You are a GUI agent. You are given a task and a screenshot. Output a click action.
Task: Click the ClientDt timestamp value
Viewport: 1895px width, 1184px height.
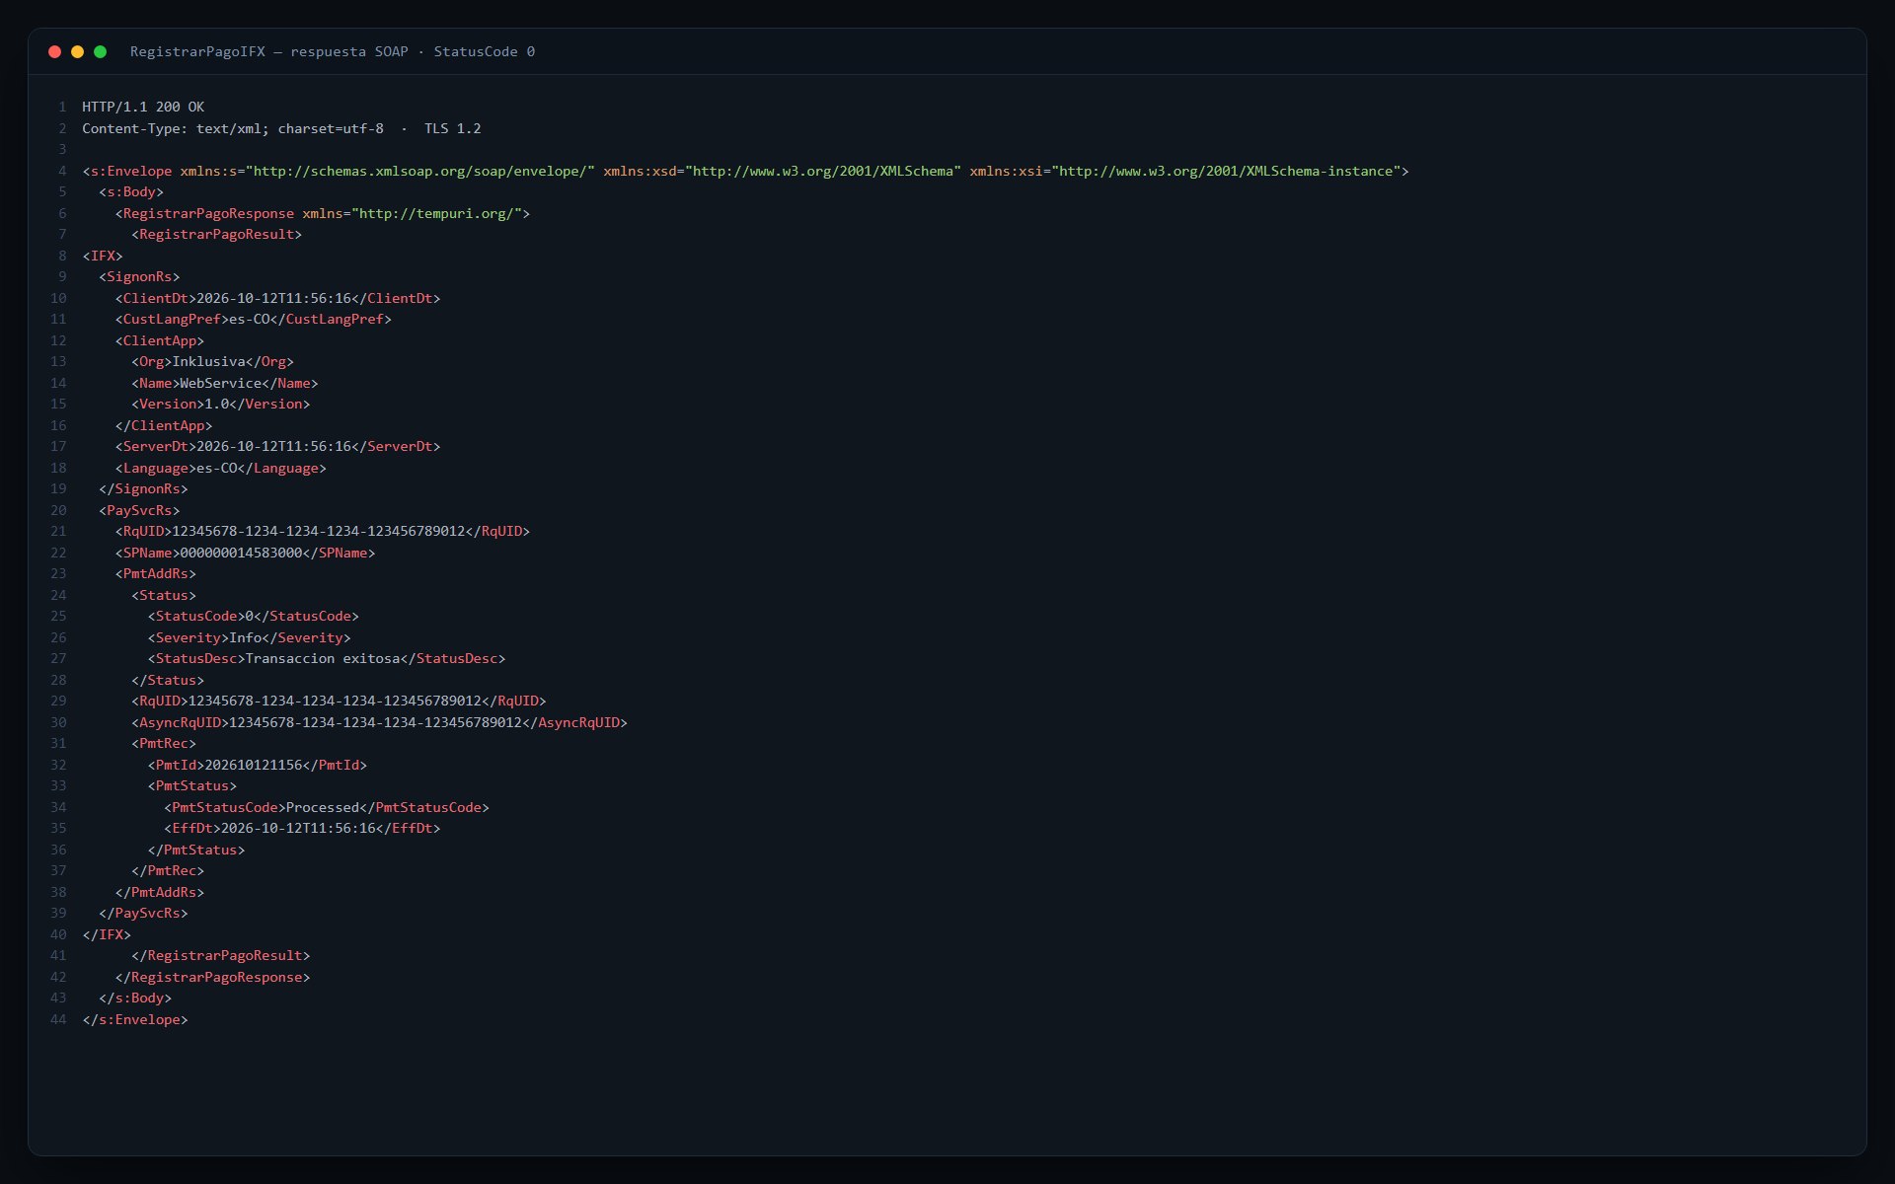(x=274, y=298)
